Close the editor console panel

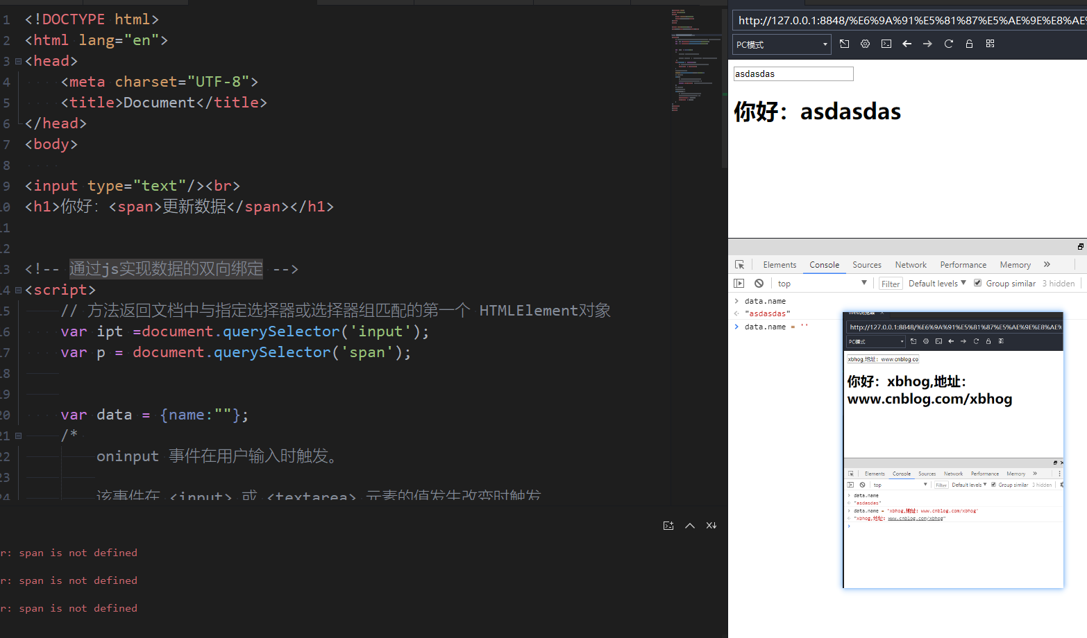pyautogui.click(x=711, y=526)
